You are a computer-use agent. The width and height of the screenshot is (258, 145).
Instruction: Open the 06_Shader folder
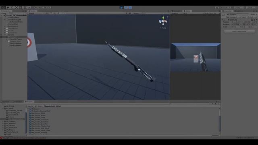tap(10, 126)
